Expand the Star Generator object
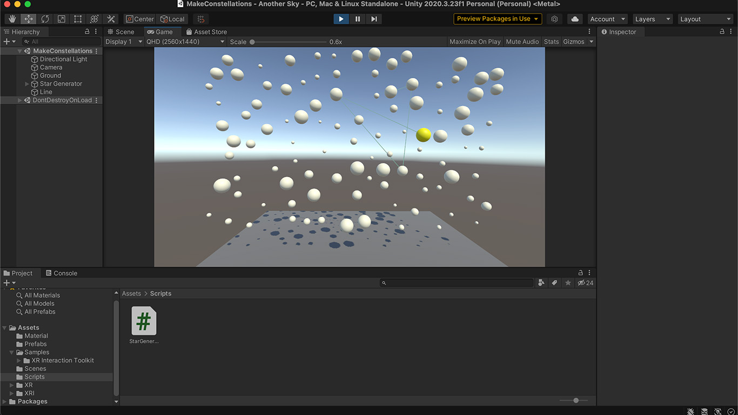The width and height of the screenshot is (738, 415). tap(27, 84)
